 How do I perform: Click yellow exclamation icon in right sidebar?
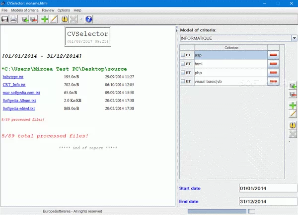click(293, 125)
